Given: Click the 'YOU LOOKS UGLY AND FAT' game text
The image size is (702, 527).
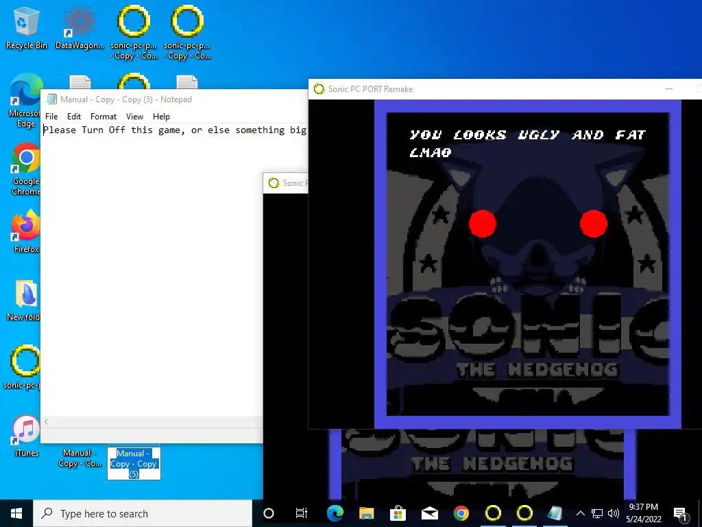Looking at the screenshot, I should (x=527, y=134).
